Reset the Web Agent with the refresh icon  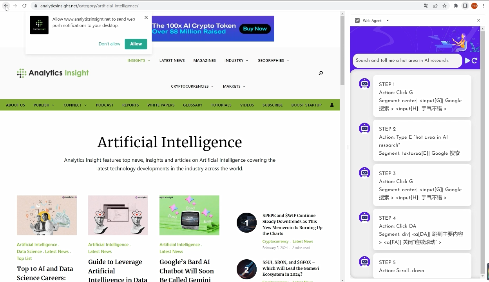click(475, 61)
